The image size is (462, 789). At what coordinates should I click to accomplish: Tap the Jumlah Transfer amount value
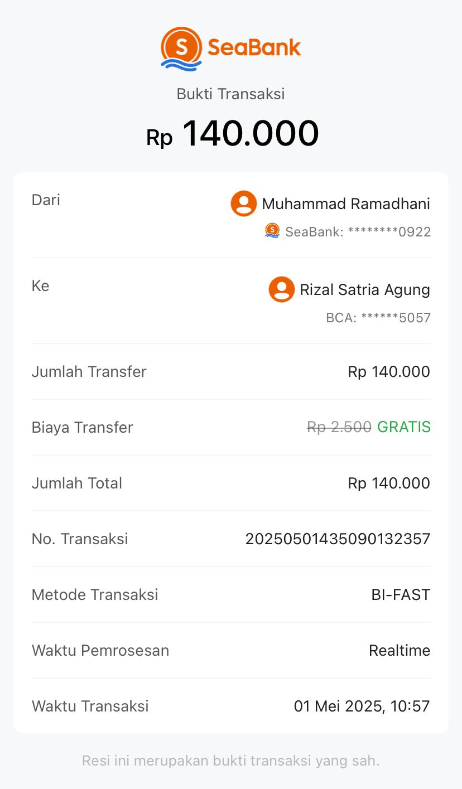(389, 371)
